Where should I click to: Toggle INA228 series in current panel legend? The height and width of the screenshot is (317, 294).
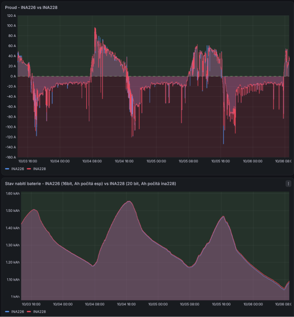pos(39,169)
